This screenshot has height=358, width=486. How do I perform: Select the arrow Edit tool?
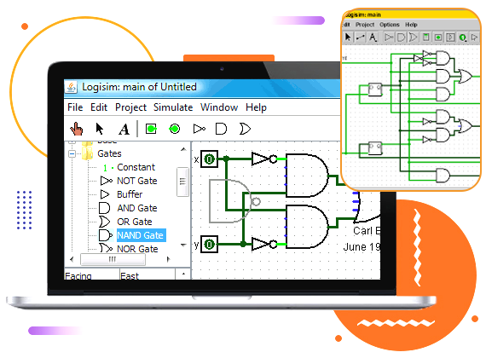(100, 129)
